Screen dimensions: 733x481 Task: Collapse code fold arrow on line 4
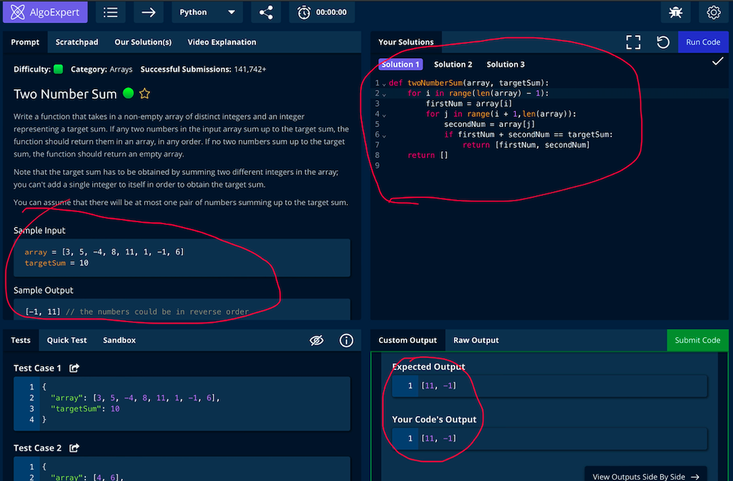384,115
